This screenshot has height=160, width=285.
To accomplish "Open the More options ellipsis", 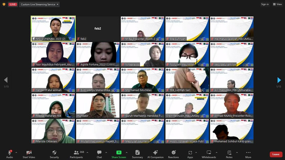I will tap(248, 152).
